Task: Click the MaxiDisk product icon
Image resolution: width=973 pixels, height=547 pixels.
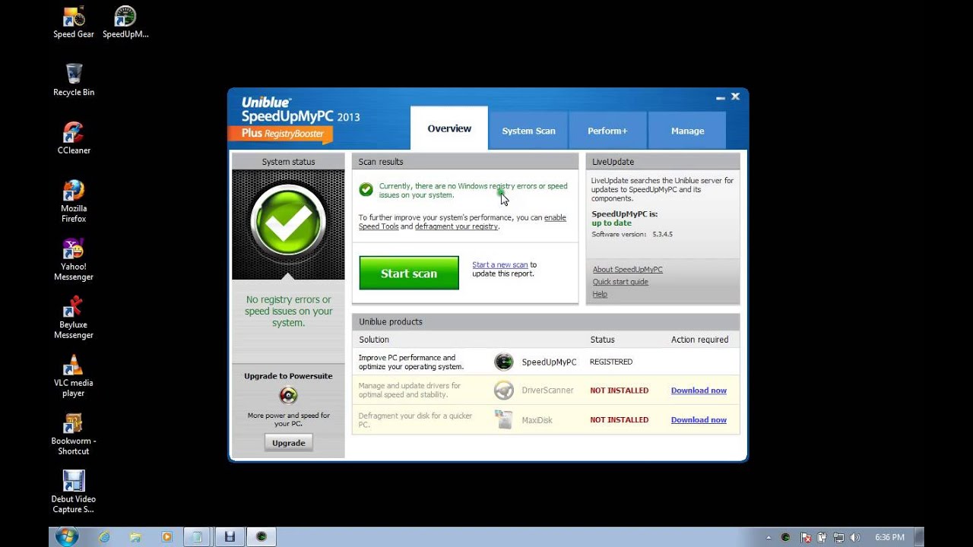Action: [x=504, y=419]
